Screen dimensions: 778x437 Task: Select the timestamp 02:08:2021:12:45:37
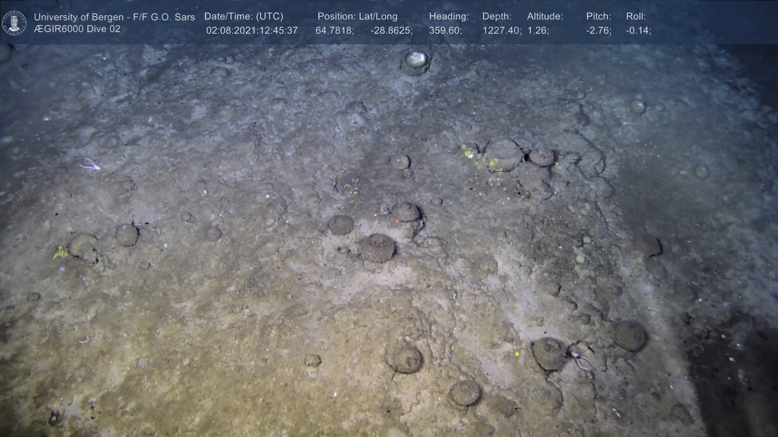pos(252,31)
